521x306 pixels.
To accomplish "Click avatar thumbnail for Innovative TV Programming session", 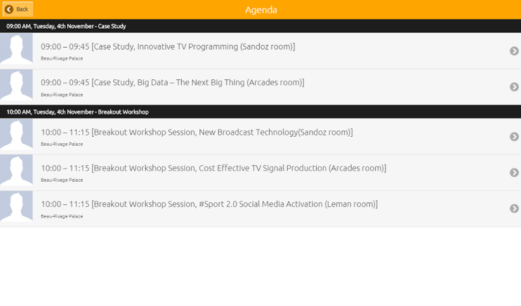I will [16, 50].
